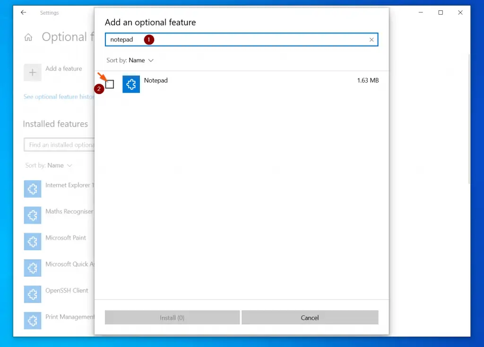Maximize the Settings window
This screenshot has height=347, width=484.
pyautogui.click(x=441, y=13)
